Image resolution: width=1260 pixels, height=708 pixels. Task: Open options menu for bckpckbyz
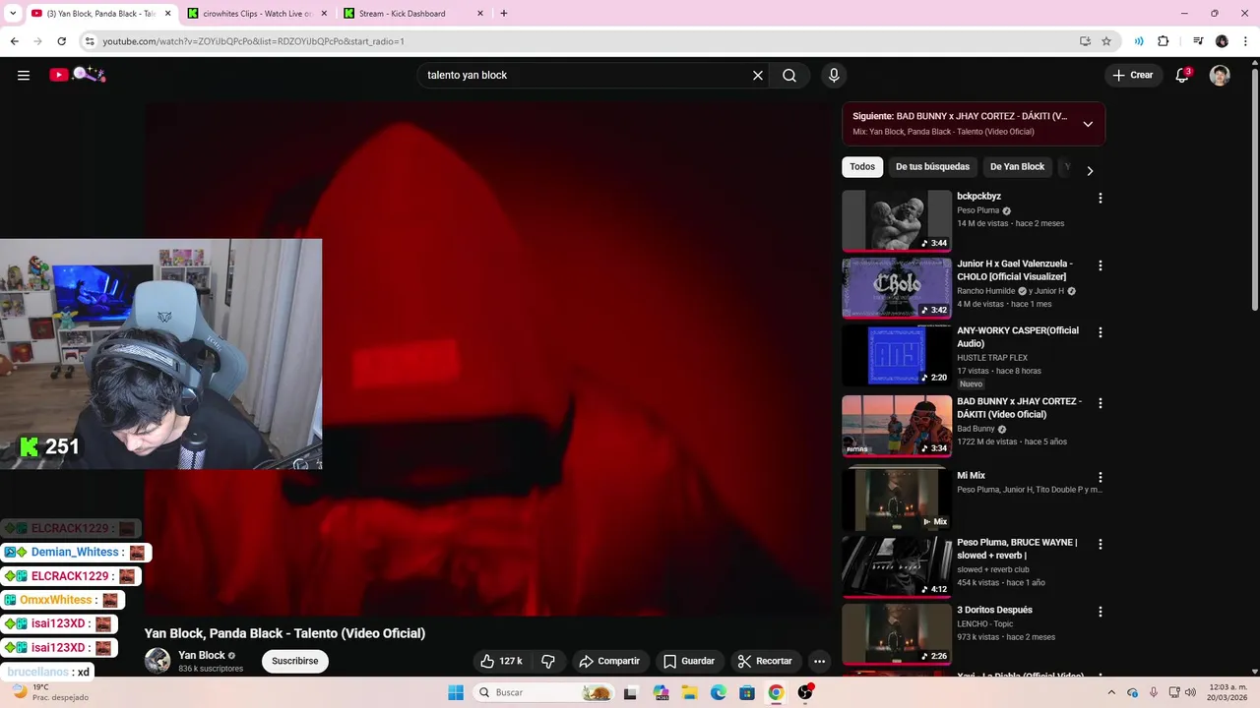click(x=1101, y=198)
